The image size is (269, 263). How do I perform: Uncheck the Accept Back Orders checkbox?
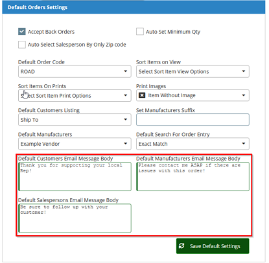coord(22,32)
